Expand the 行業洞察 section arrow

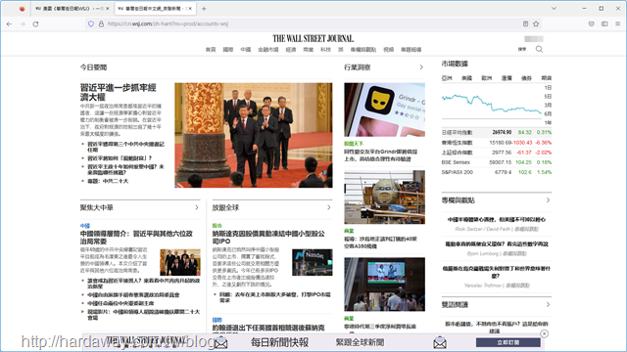[421, 67]
